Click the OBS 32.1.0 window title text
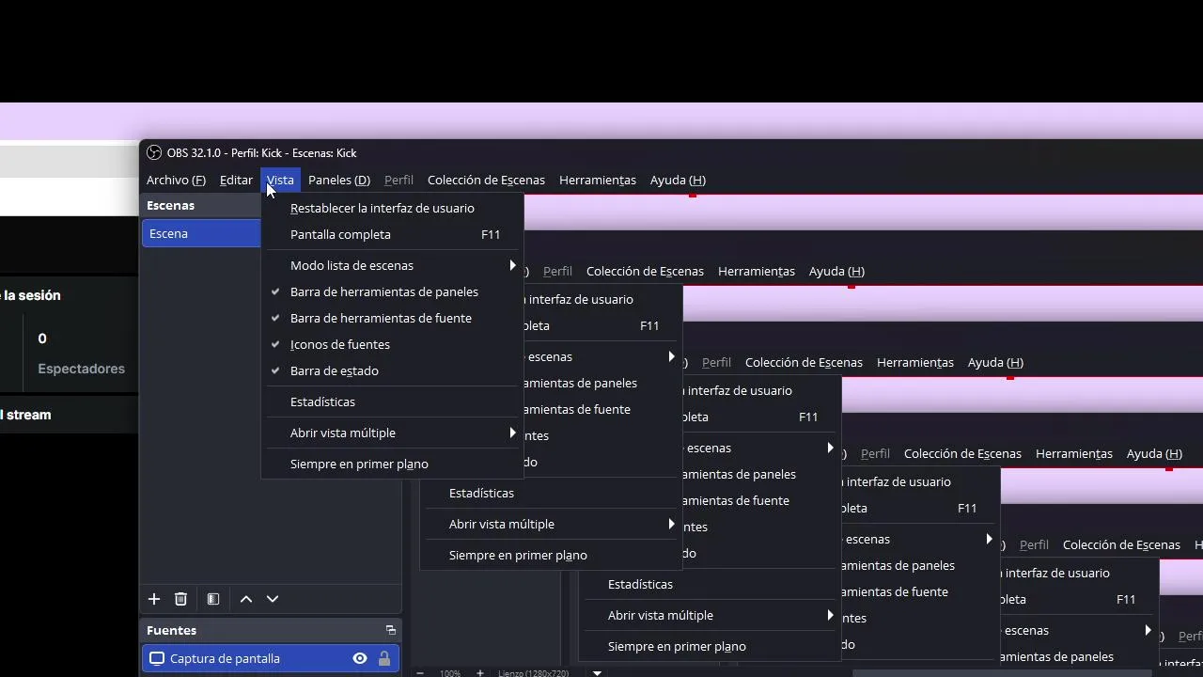This screenshot has height=677, width=1203. point(262,153)
